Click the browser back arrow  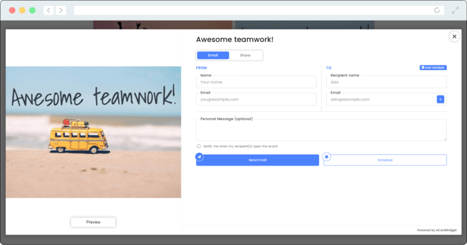pyautogui.click(x=49, y=11)
